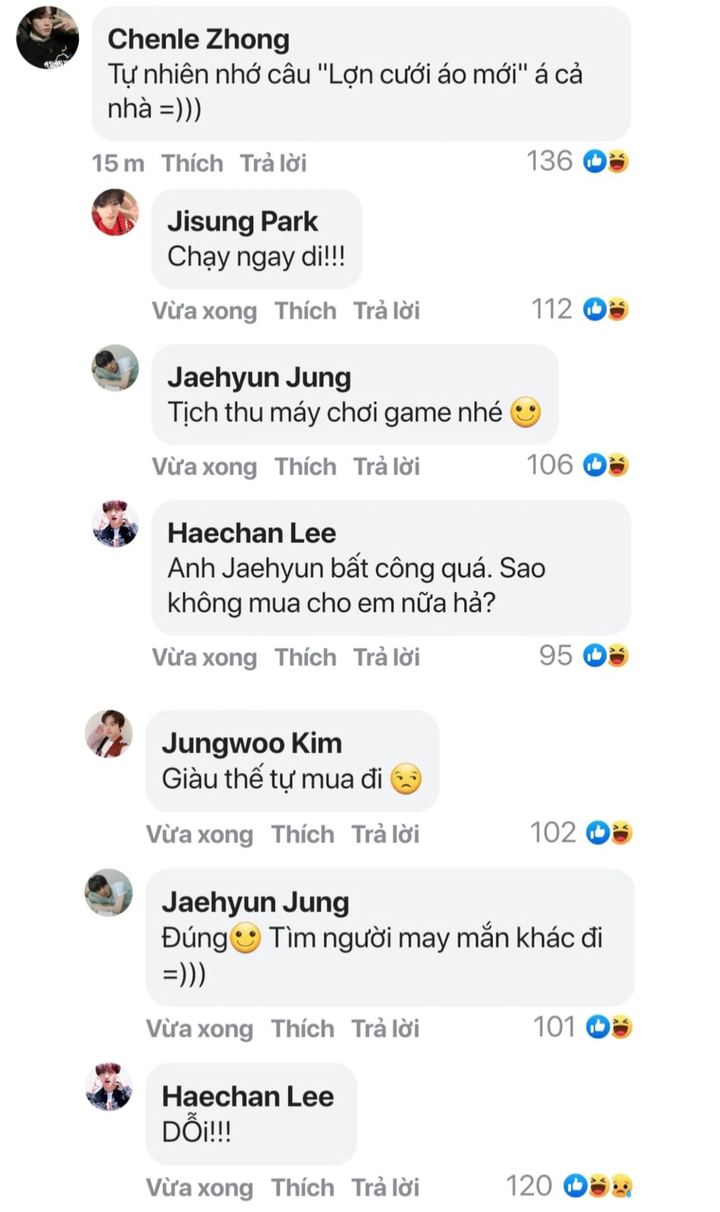The width and height of the screenshot is (720, 1212).
Task: Open Chenle Zhong's profile picture
Action: pyautogui.click(x=47, y=38)
